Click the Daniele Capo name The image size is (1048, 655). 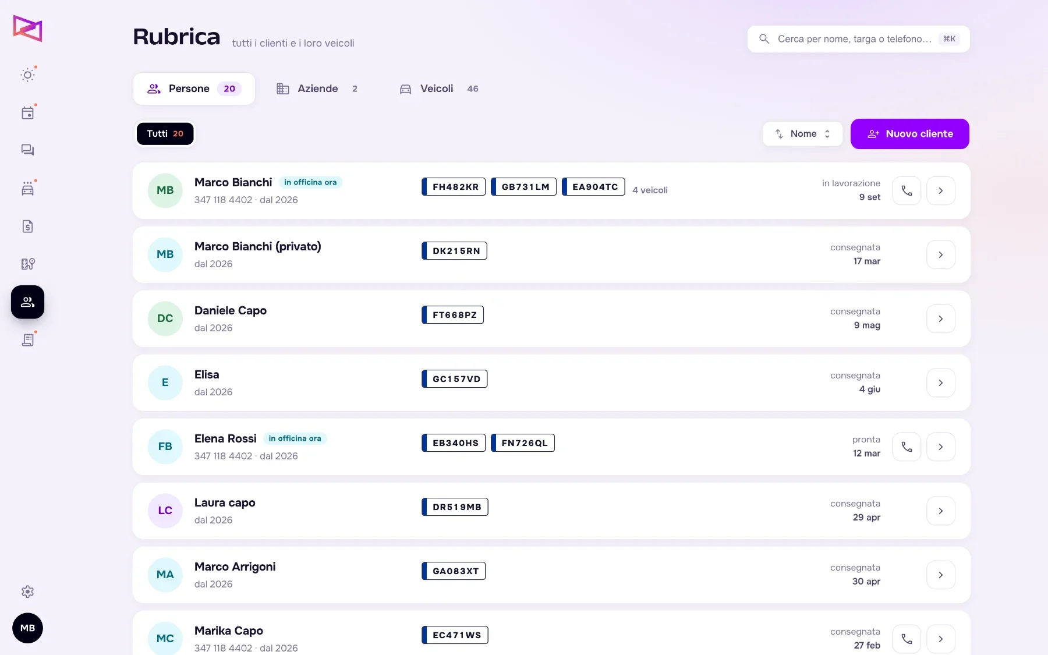[x=231, y=310]
